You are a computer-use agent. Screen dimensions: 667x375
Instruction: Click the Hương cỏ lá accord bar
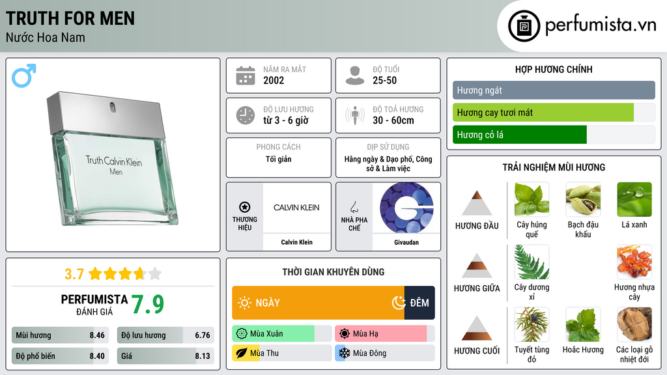tap(554, 134)
